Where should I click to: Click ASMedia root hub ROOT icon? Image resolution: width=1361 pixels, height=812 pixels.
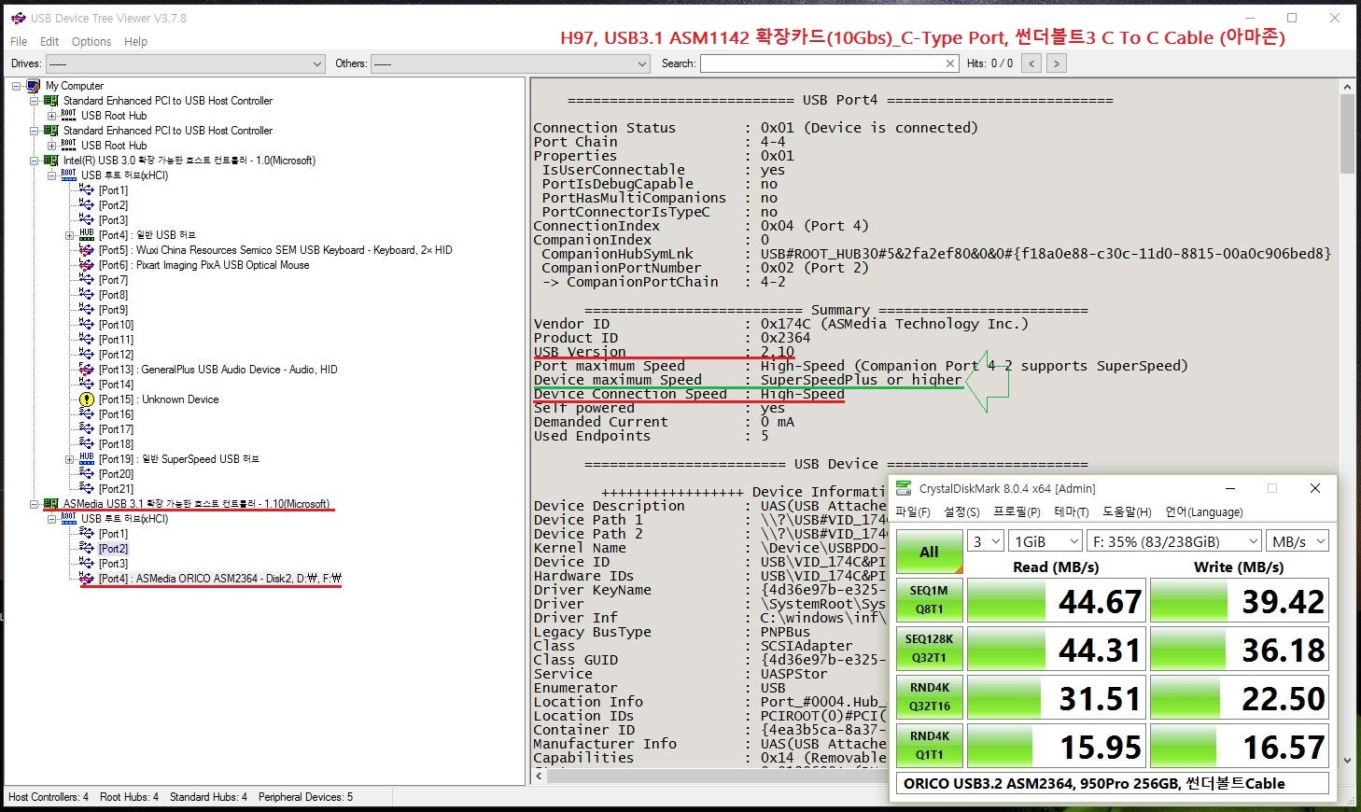[x=68, y=519]
